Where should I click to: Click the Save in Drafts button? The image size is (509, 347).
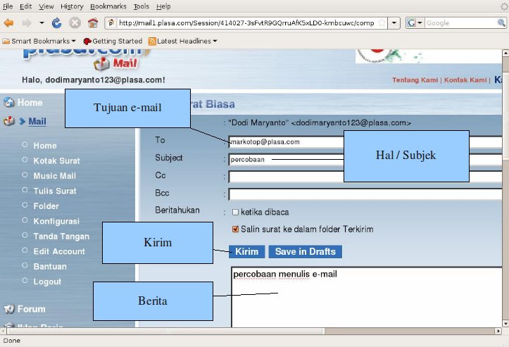(x=305, y=251)
